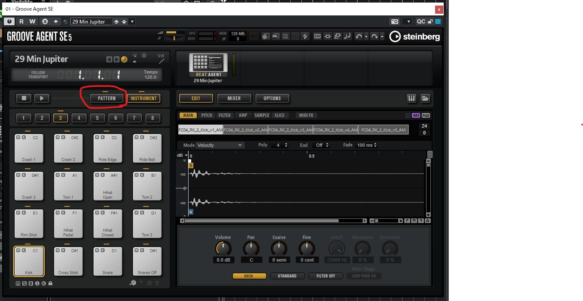Take a snapshot with the camera icon
The height and width of the screenshot is (301, 583).
click(x=394, y=21)
